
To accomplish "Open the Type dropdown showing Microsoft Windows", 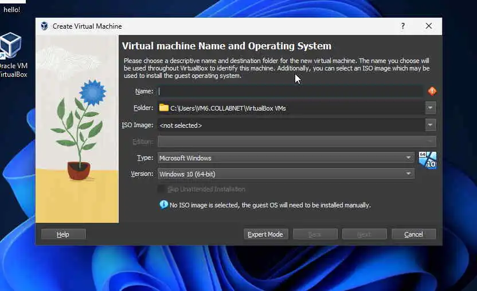I will [286, 158].
